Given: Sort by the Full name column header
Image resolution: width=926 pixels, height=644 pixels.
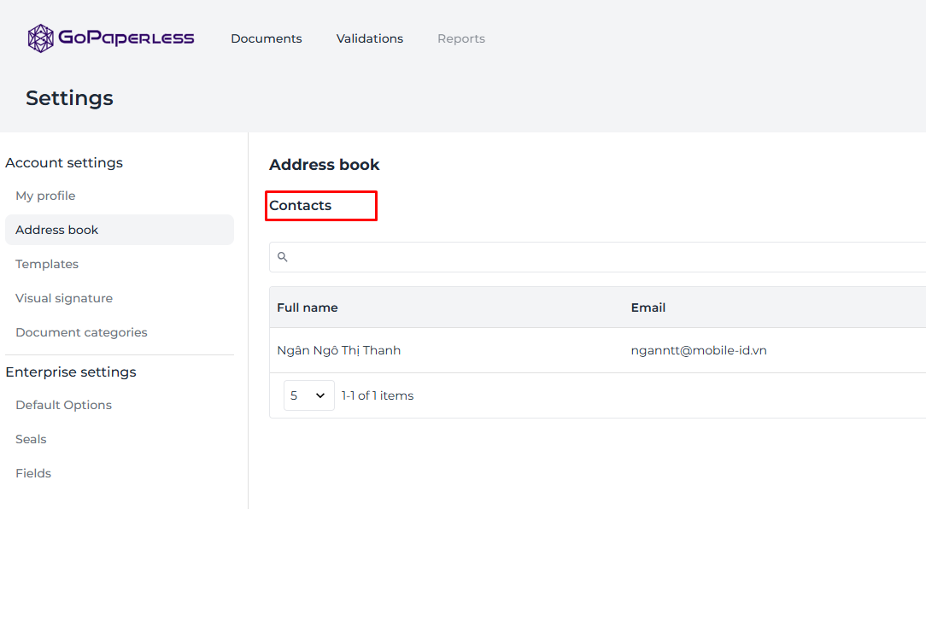Looking at the screenshot, I should [307, 307].
